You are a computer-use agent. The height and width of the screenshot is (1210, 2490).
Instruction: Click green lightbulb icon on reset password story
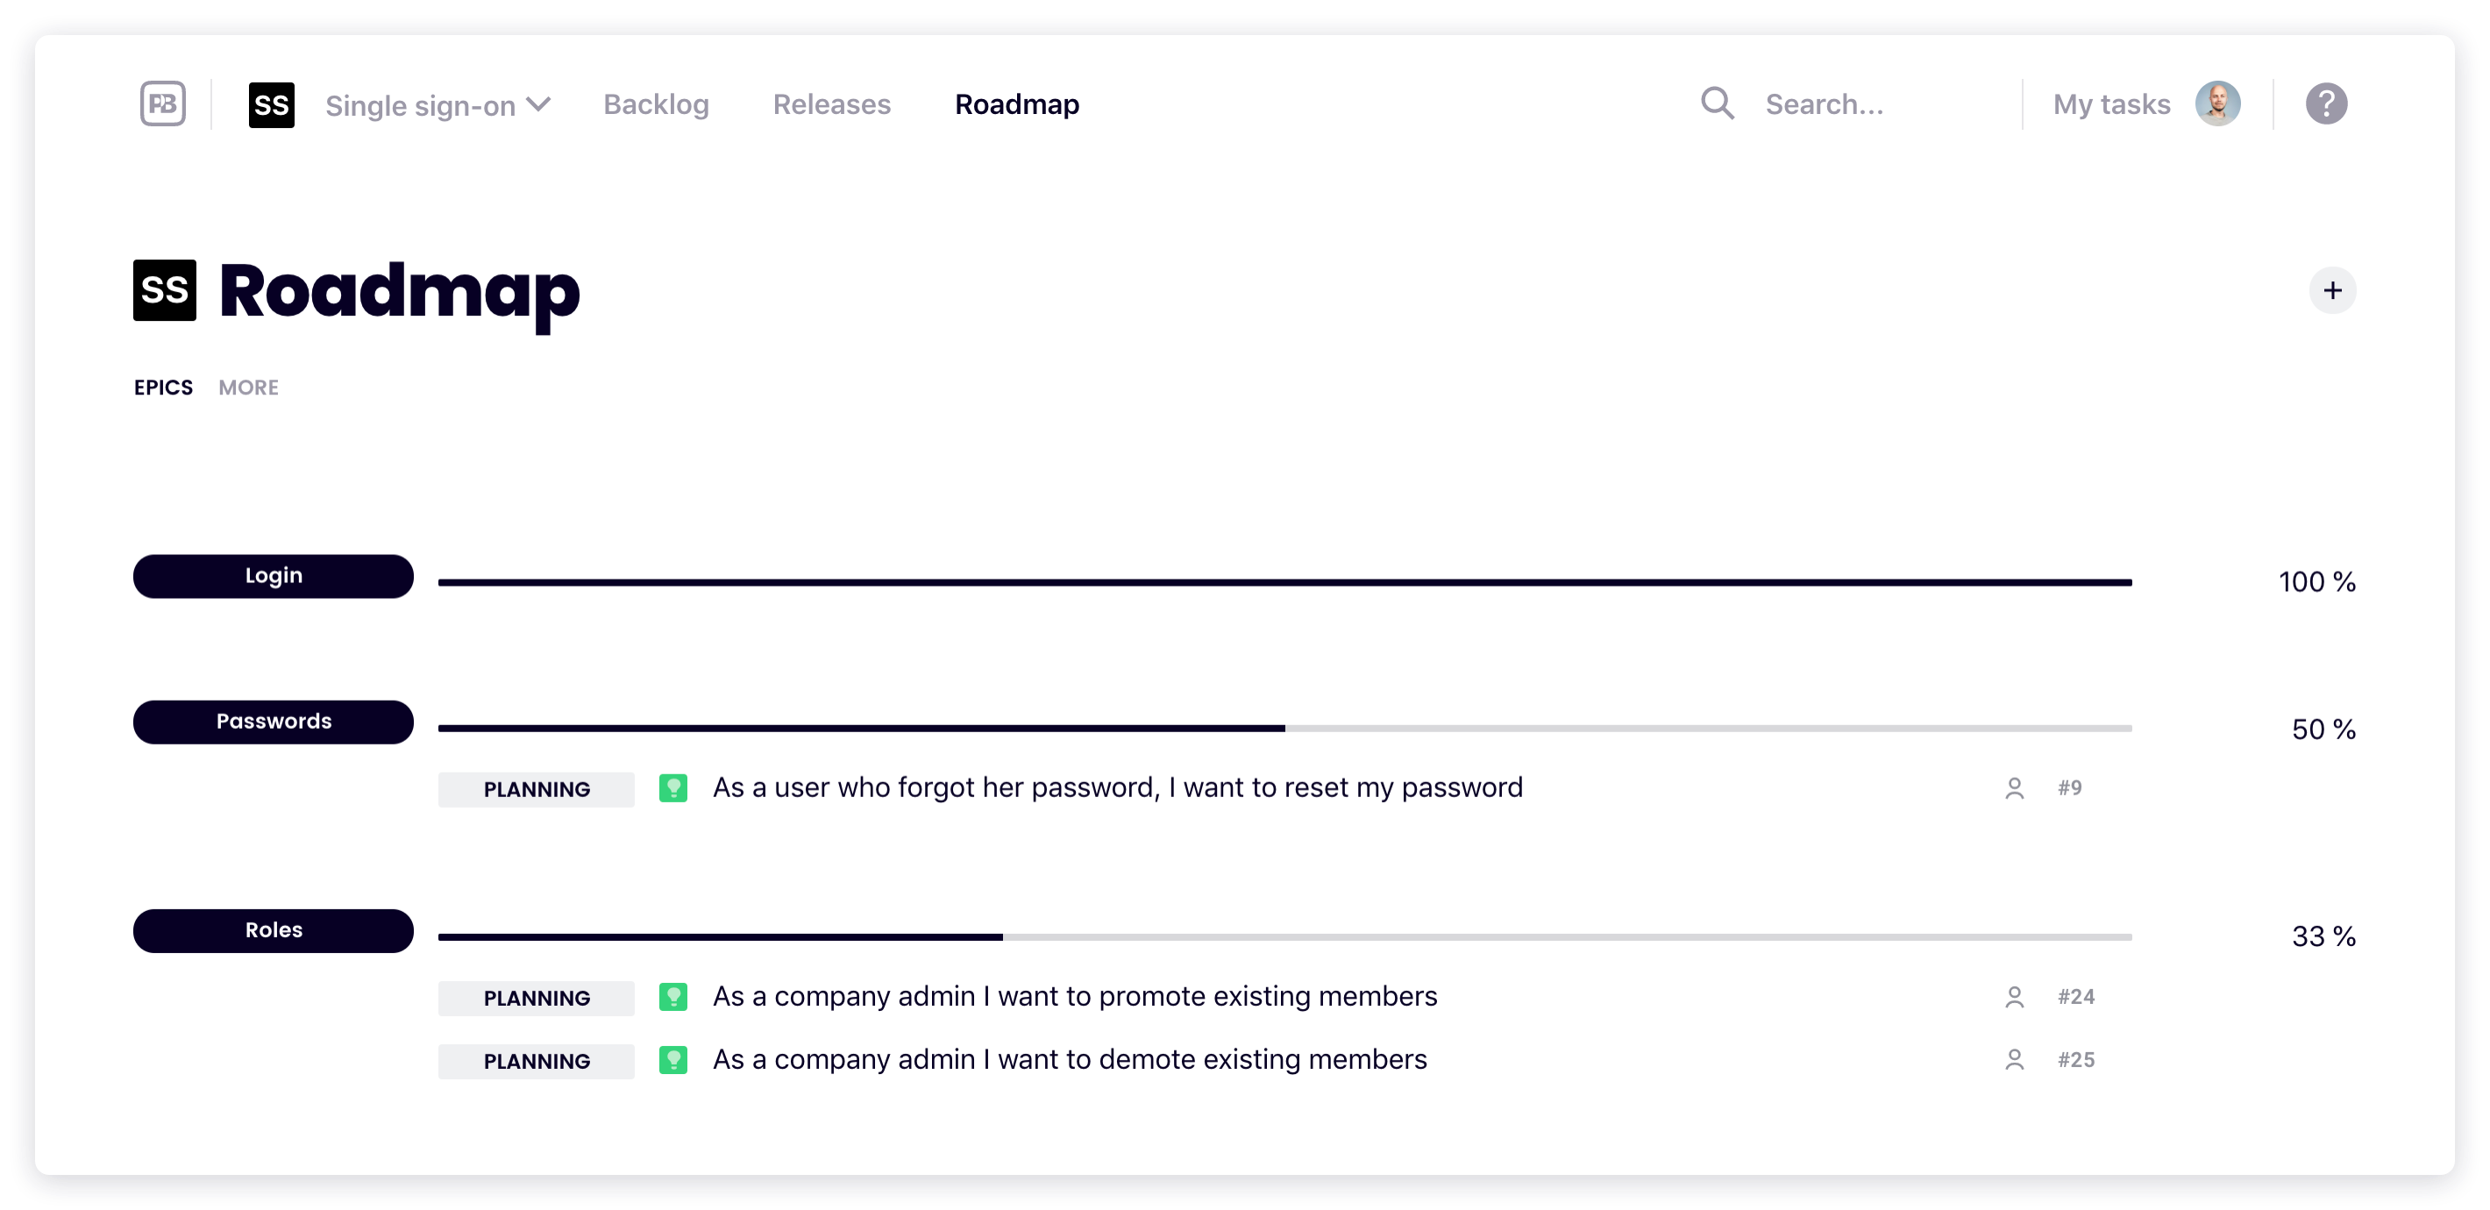click(672, 788)
